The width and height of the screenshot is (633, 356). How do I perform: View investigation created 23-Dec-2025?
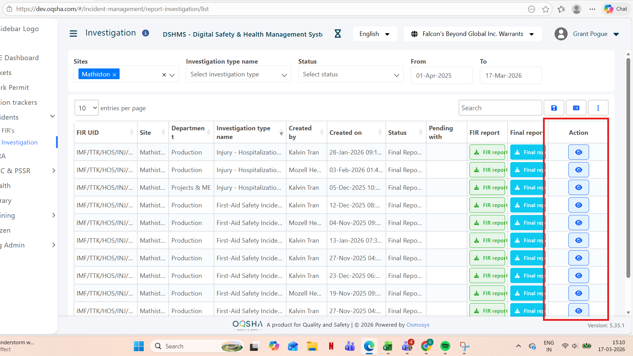[x=578, y=275]
